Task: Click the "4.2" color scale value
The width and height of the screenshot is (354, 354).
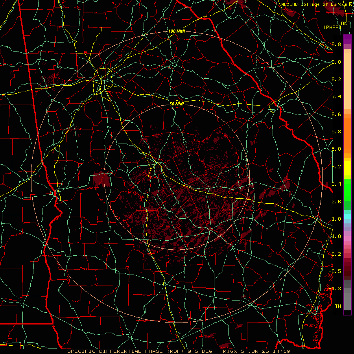Action: point(336,167)
